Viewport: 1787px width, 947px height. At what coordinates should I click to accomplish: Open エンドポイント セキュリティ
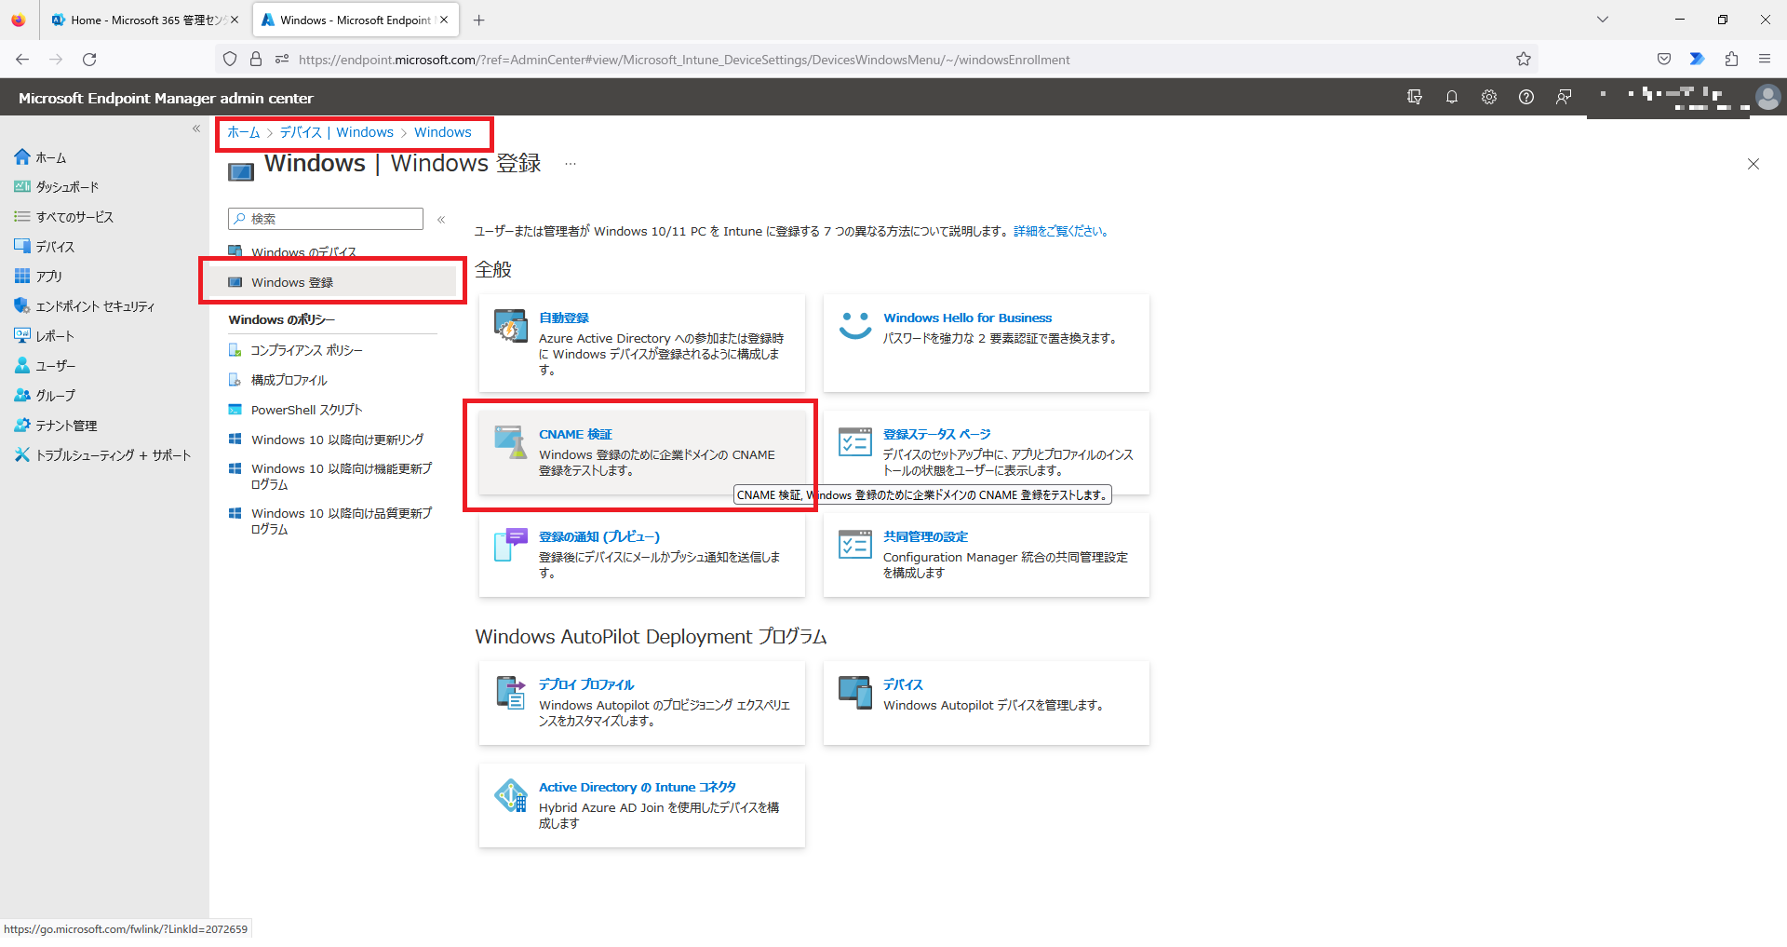coord(84,306)
